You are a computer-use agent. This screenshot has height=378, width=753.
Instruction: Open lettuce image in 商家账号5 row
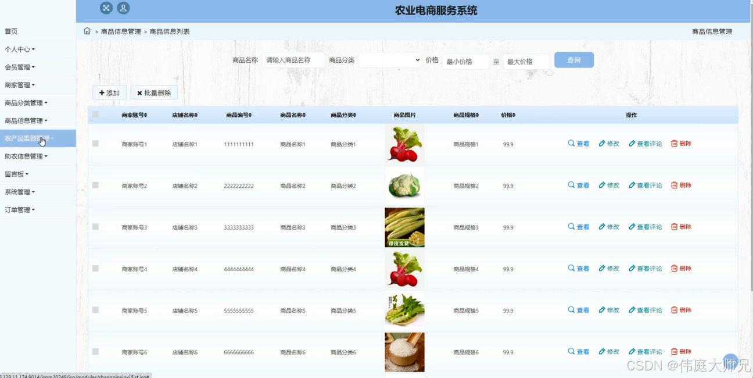(x=404, y=310)
